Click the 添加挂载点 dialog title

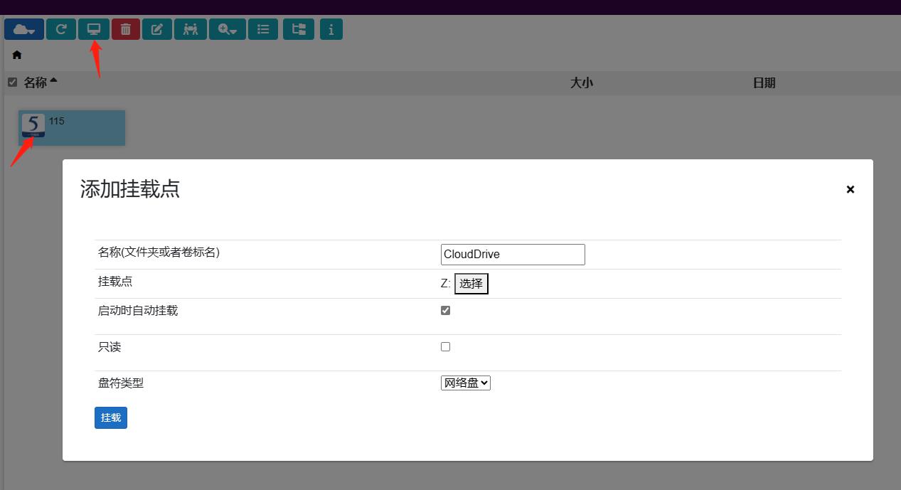(130, 189)
